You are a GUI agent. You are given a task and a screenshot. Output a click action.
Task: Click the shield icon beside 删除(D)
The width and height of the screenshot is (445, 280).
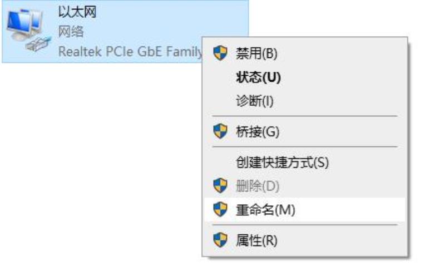tap(220, 186)
